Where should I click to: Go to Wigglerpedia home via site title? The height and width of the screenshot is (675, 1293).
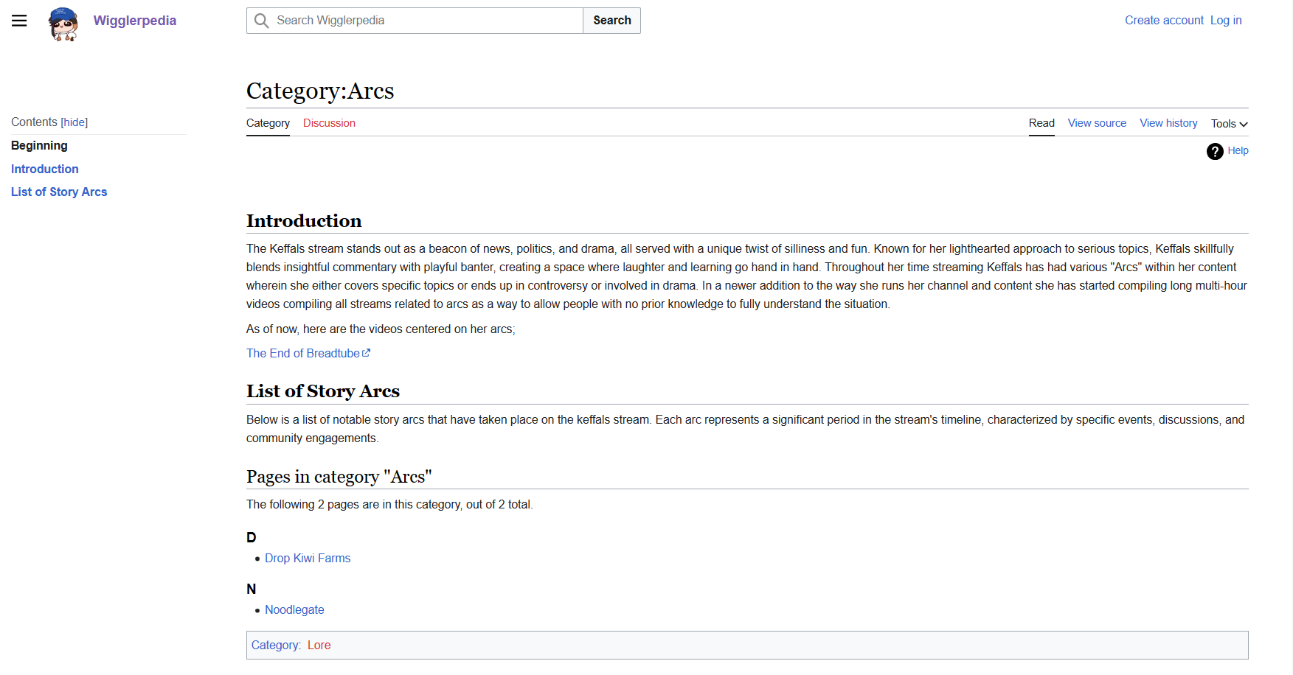point(135,21)
